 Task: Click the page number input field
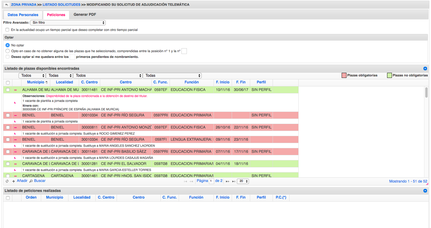coord(212,181)
